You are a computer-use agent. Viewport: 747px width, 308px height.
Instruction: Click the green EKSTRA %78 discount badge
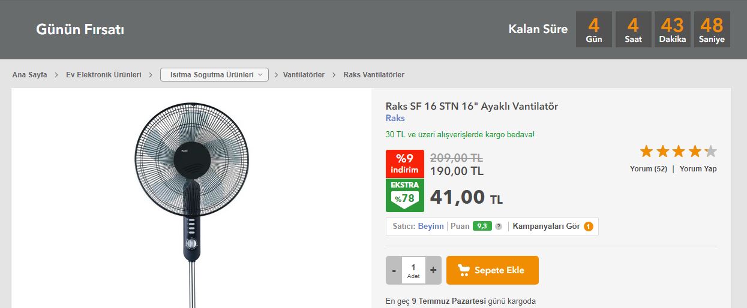[405, 195]
